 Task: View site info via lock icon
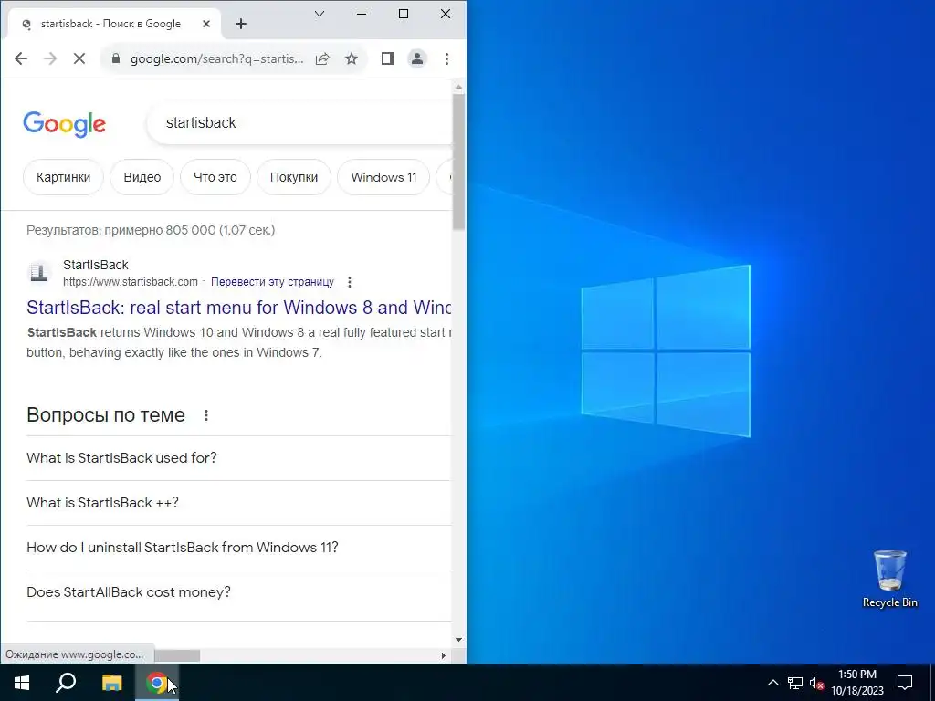coord(116,58)
